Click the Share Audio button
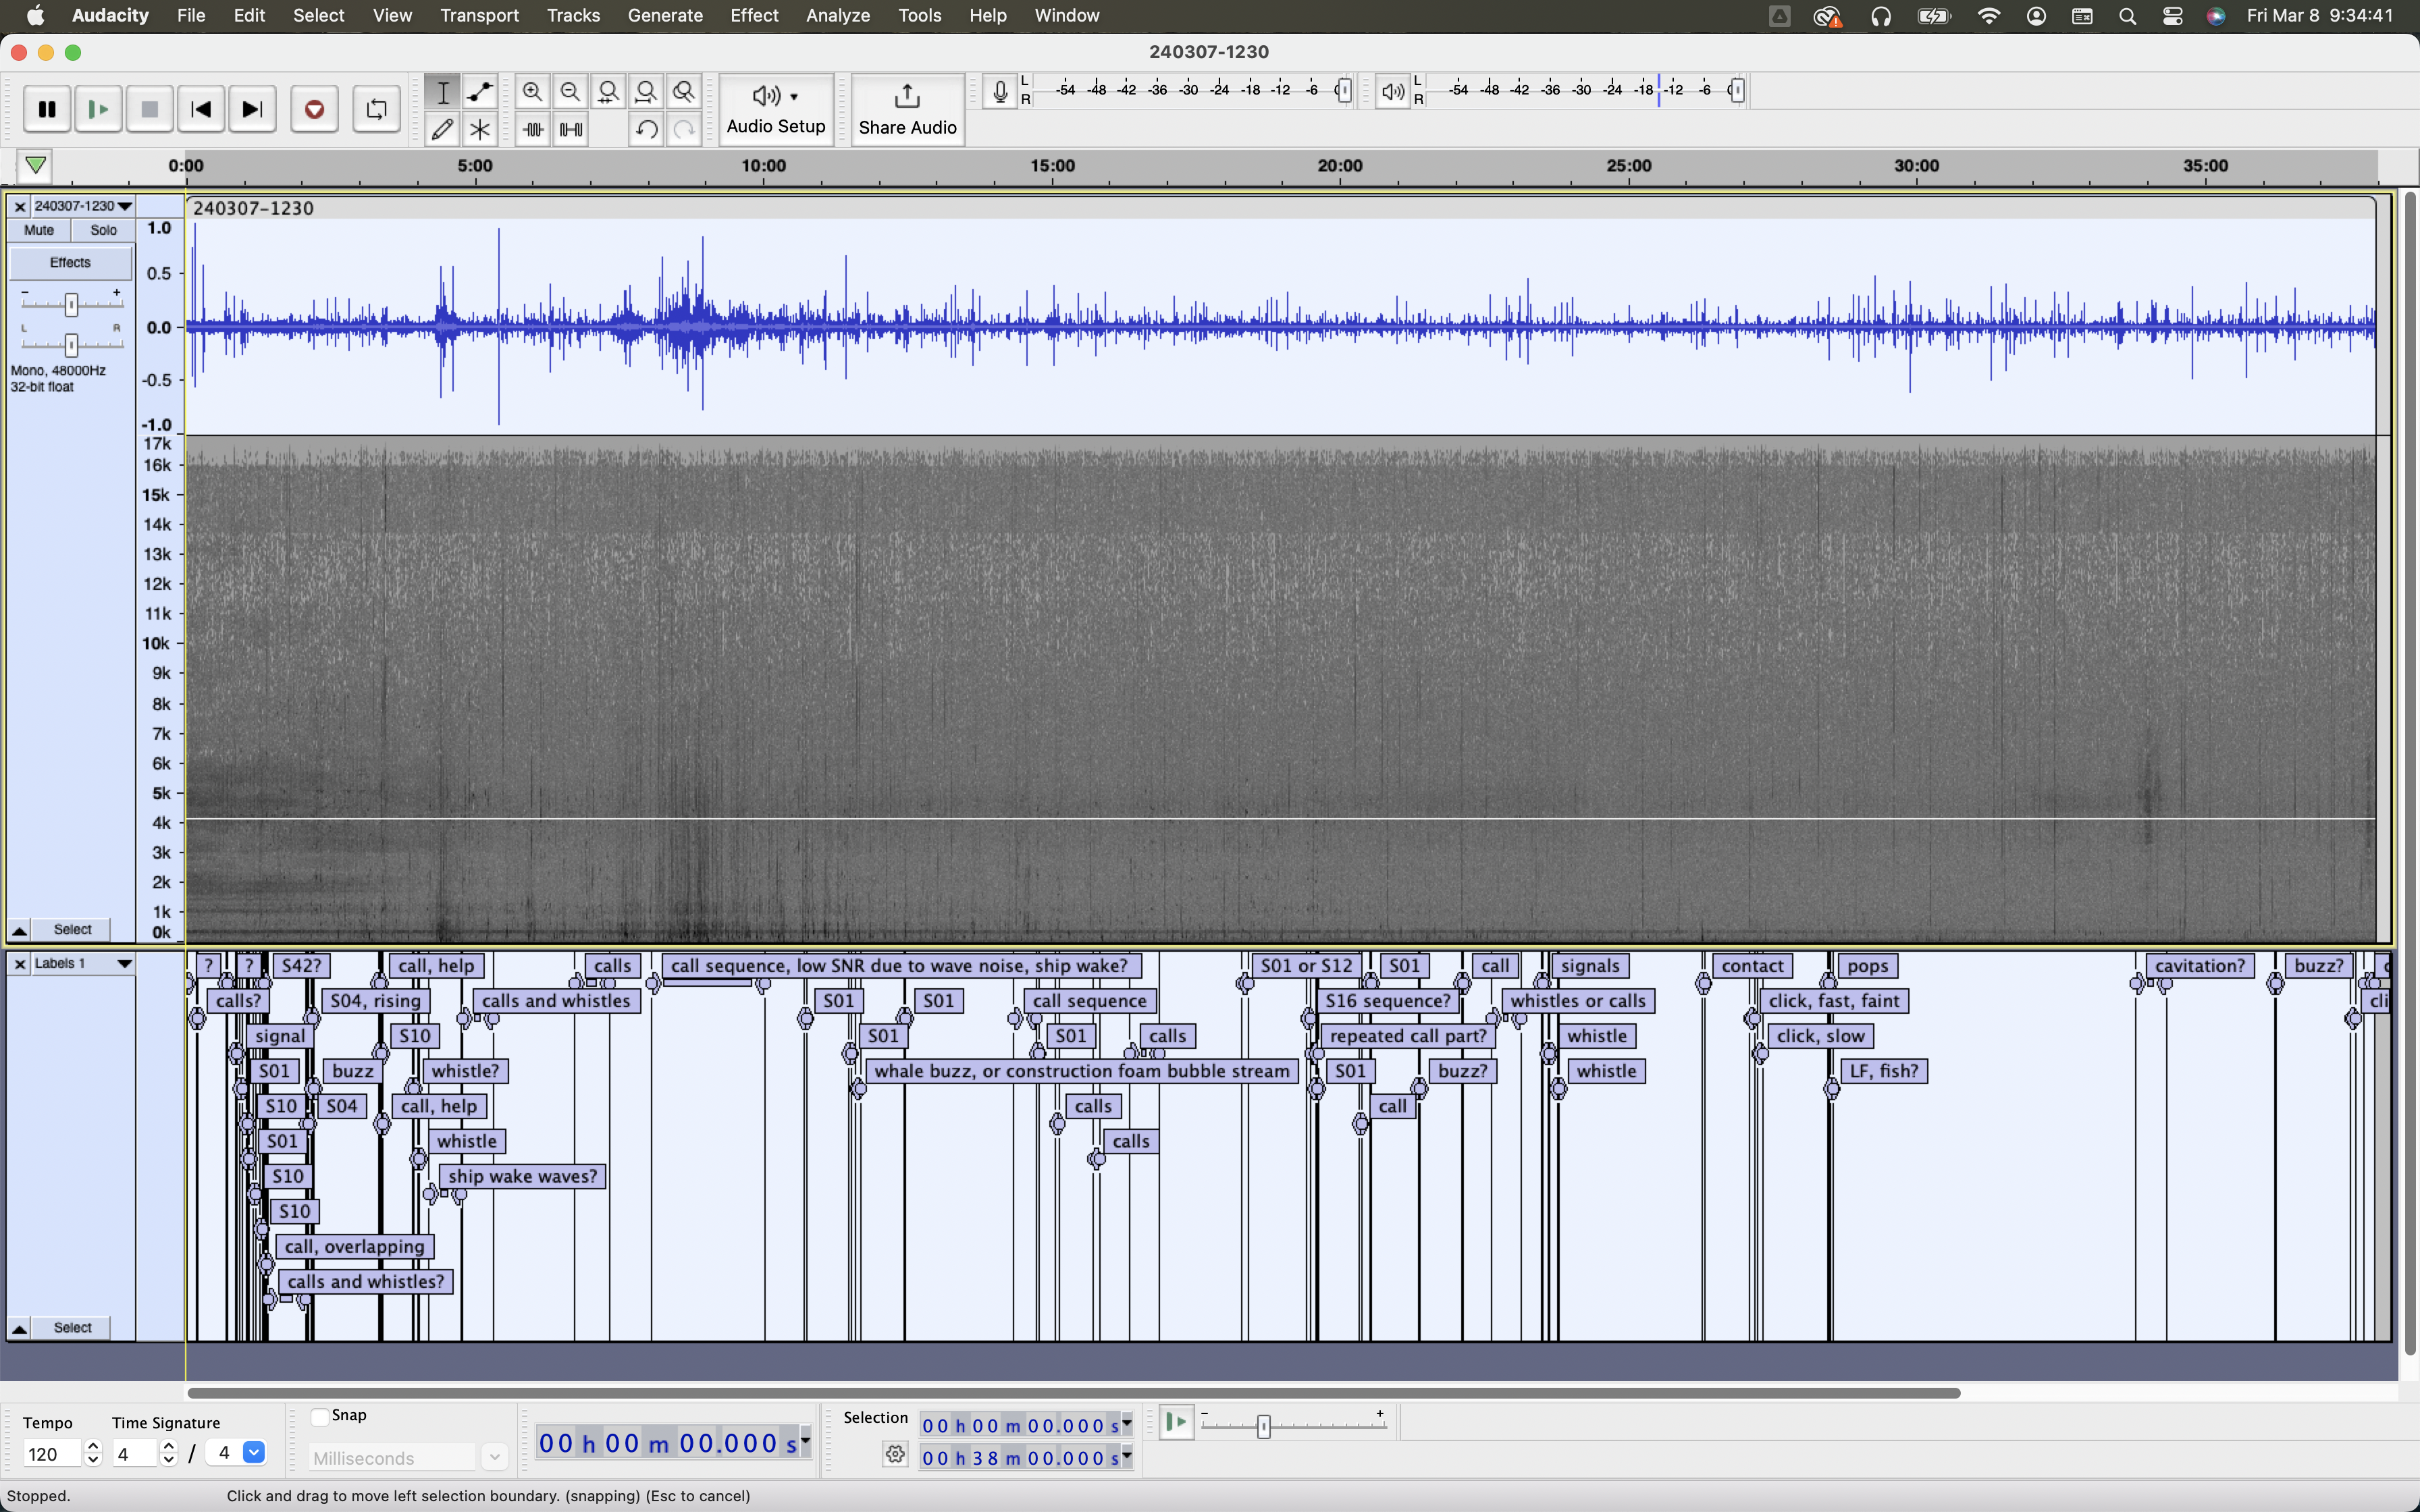Viewport: 2420px width, 1512px height. (x=907, y=109)
